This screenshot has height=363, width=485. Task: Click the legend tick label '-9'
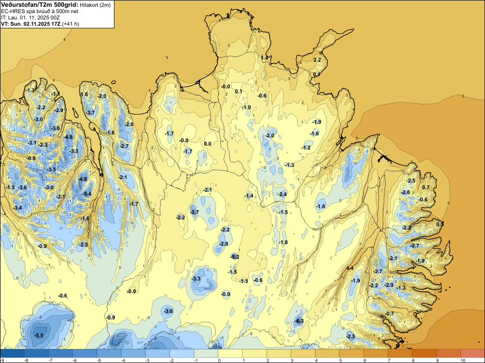(x=2, y=360)
